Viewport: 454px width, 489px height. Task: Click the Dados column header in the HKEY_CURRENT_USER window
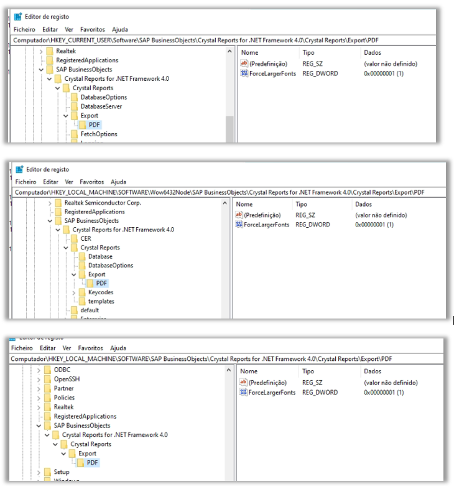(x=372, y=53)
